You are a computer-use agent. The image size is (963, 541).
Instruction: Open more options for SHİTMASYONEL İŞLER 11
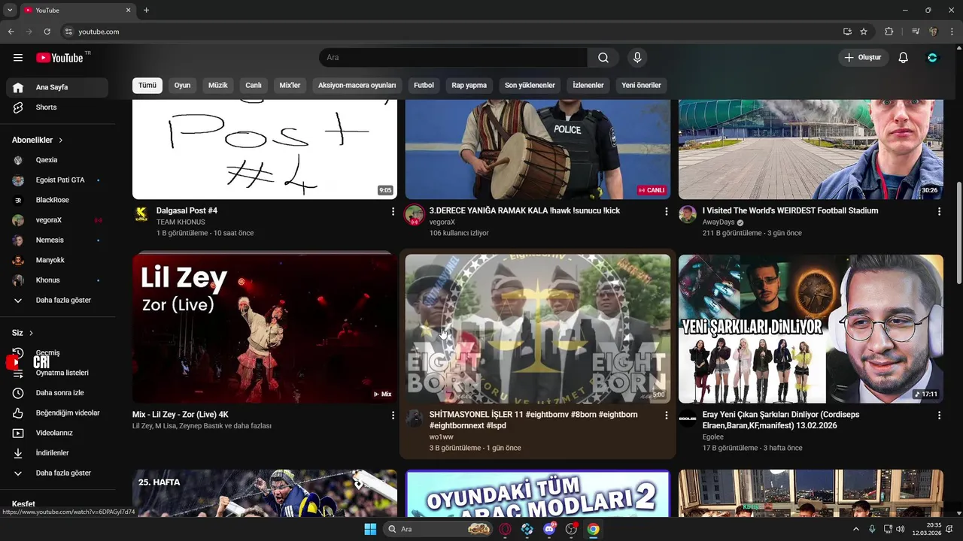666,415
